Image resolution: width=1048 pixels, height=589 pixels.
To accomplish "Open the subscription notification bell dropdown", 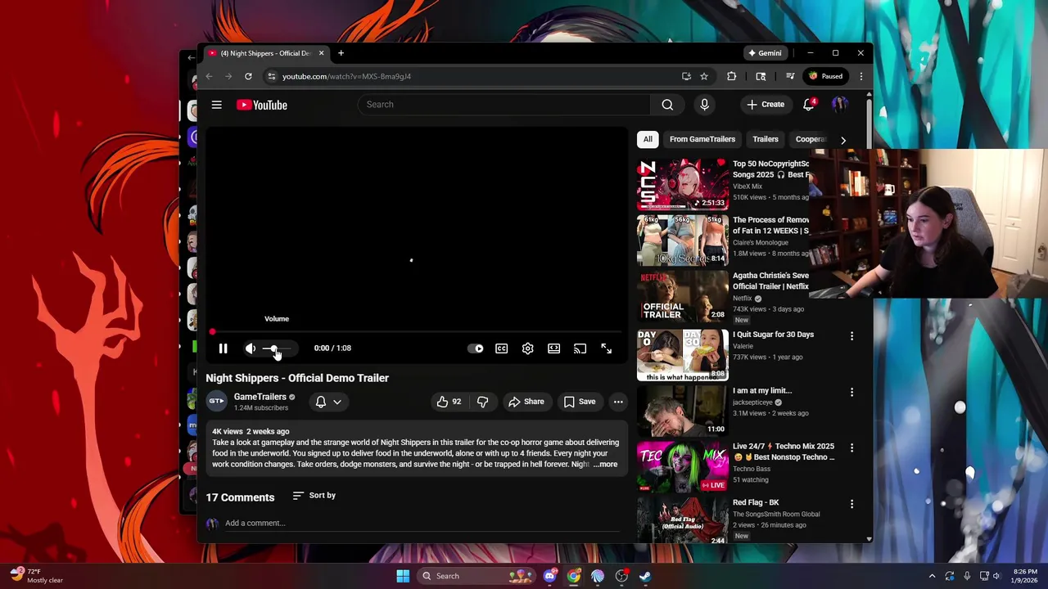I will (328, 402).
